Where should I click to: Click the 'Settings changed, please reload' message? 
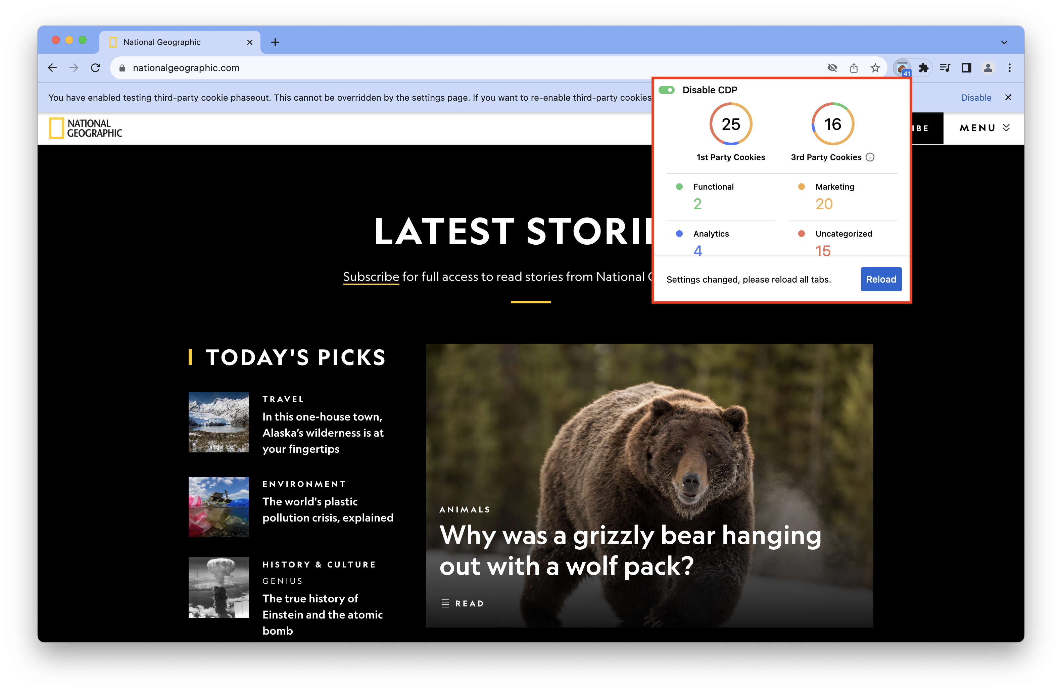click(x=748, y=280)
